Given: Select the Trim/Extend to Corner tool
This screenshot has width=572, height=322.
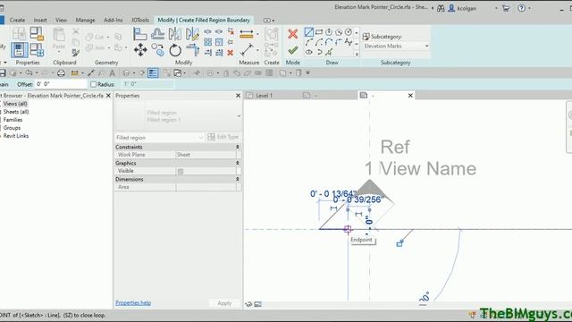Looking at the screenshot, I should point(192,50).
